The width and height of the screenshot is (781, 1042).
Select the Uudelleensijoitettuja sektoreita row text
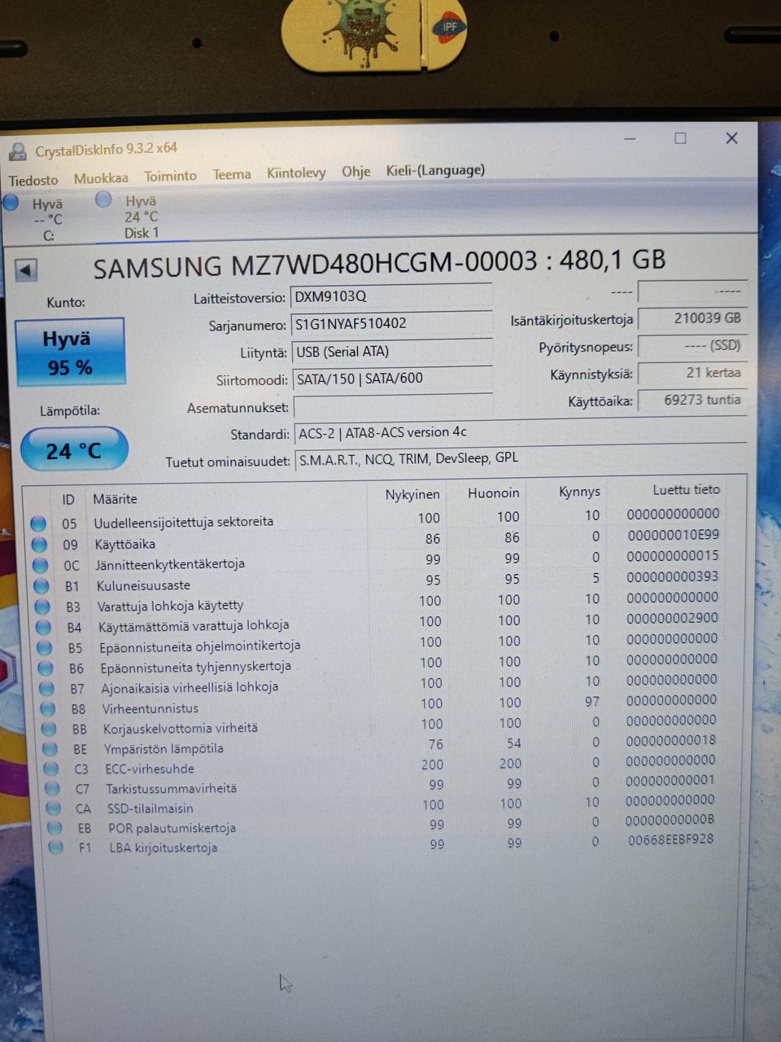click(184, 522)
